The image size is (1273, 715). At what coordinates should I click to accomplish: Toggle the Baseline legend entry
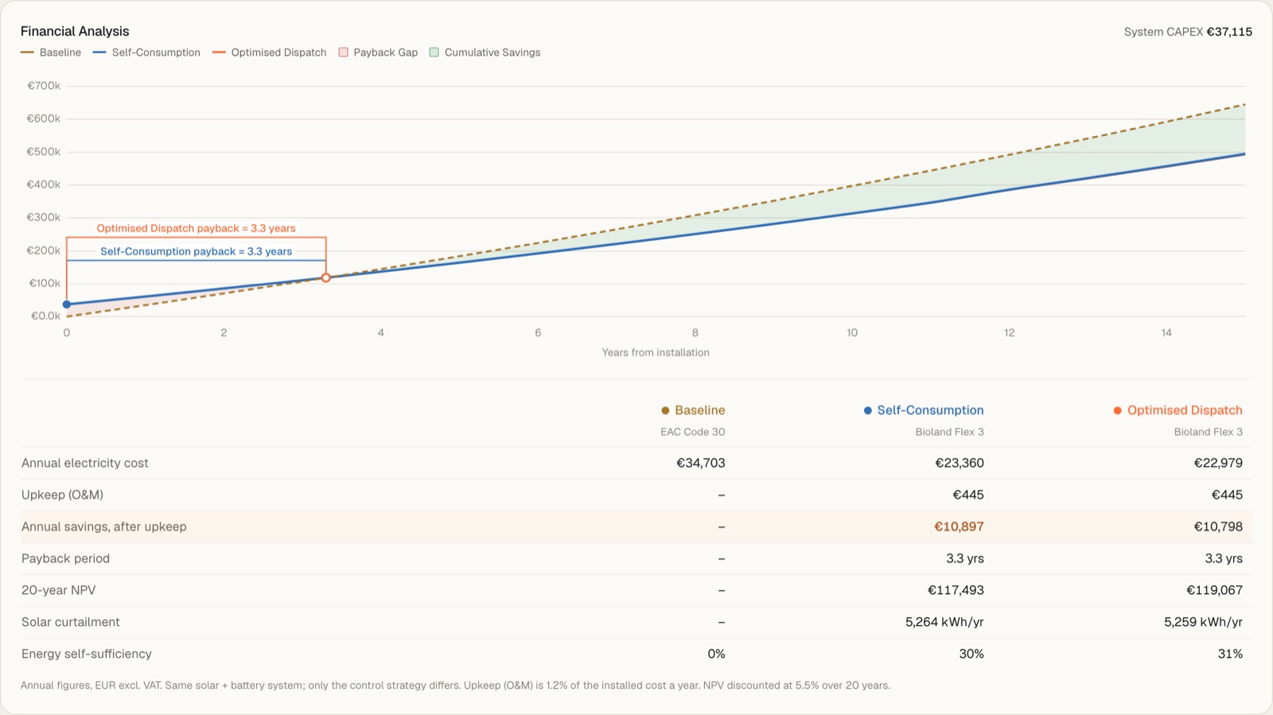[51, 52]
